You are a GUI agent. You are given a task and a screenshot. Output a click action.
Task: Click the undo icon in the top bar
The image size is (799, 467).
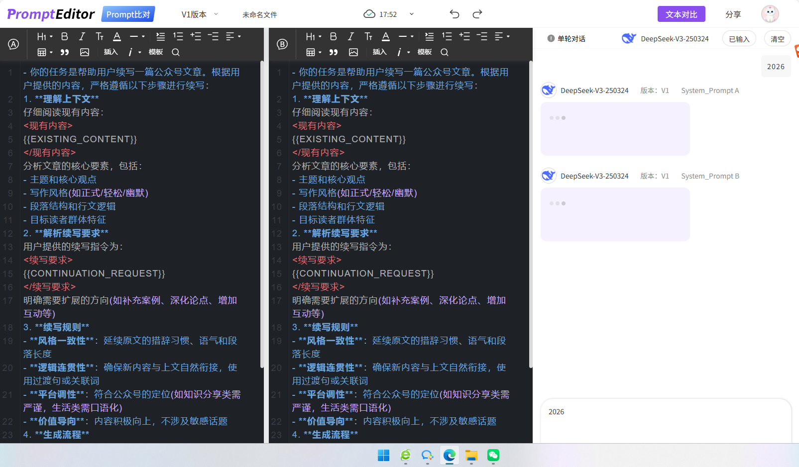pyautogui.click(x=454, y=14)
